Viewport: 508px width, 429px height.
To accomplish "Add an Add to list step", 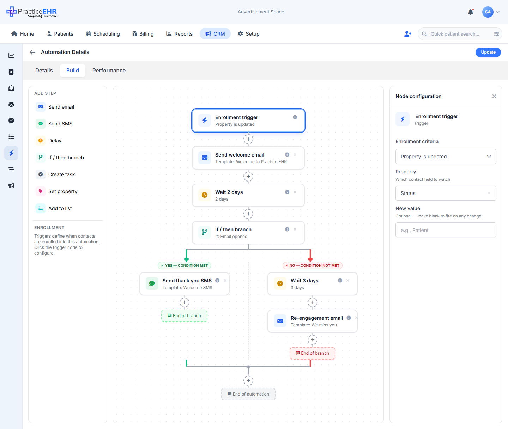I will [x=68, y=208].
